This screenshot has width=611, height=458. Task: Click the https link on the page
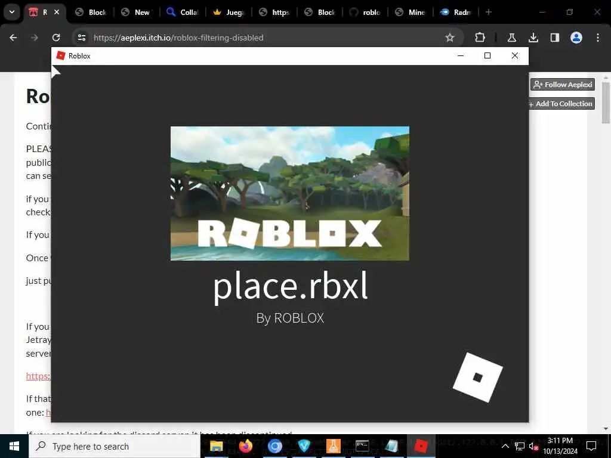pos(38,376)
